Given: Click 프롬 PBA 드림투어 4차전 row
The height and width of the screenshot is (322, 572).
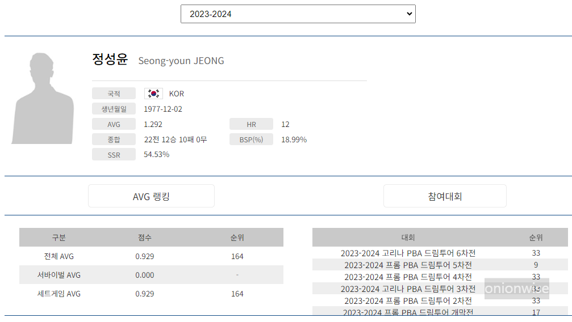Looking at the screenshot, I should [440, 277].
